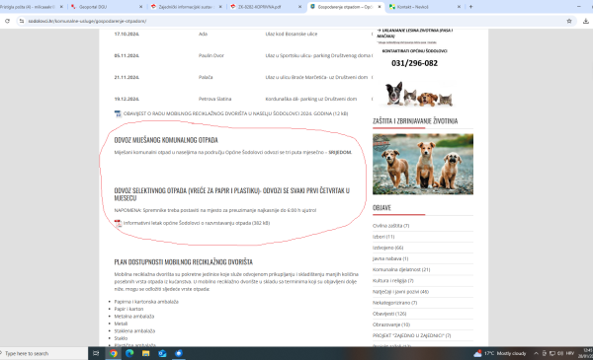Click the dogs and cats image under the phone number

click(x=419, y=94)
